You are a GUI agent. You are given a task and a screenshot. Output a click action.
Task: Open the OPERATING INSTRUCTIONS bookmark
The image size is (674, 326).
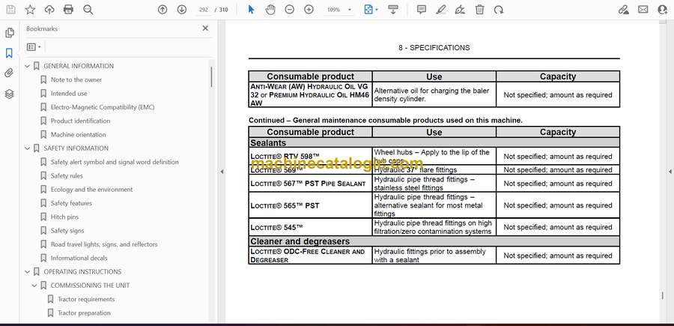point(82,272)
